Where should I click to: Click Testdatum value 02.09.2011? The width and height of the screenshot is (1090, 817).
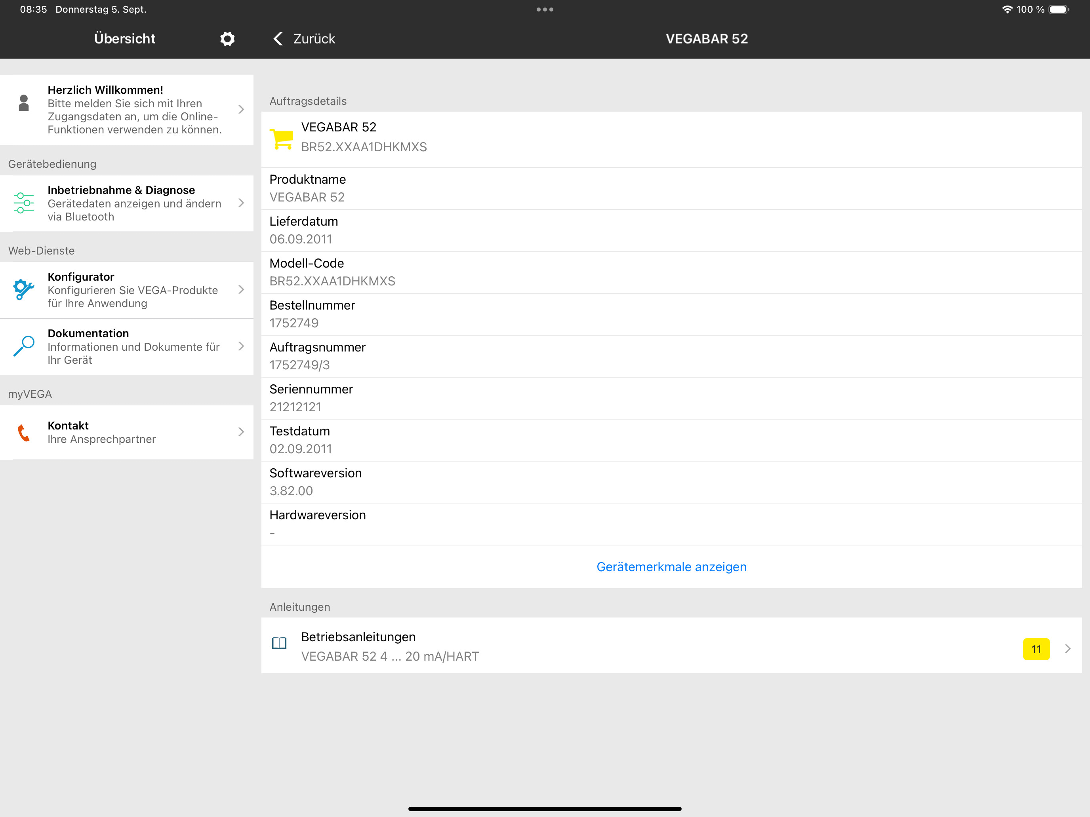click(x=301, y=448)
